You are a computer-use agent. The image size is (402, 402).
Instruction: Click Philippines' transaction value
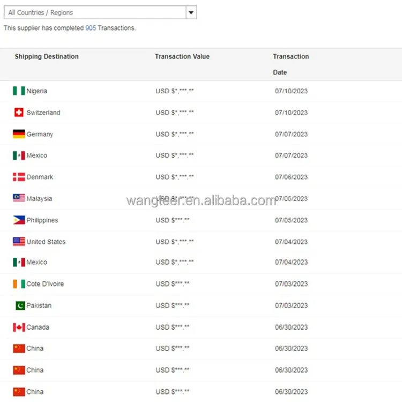pyautogui.click(x=173, y=220)
